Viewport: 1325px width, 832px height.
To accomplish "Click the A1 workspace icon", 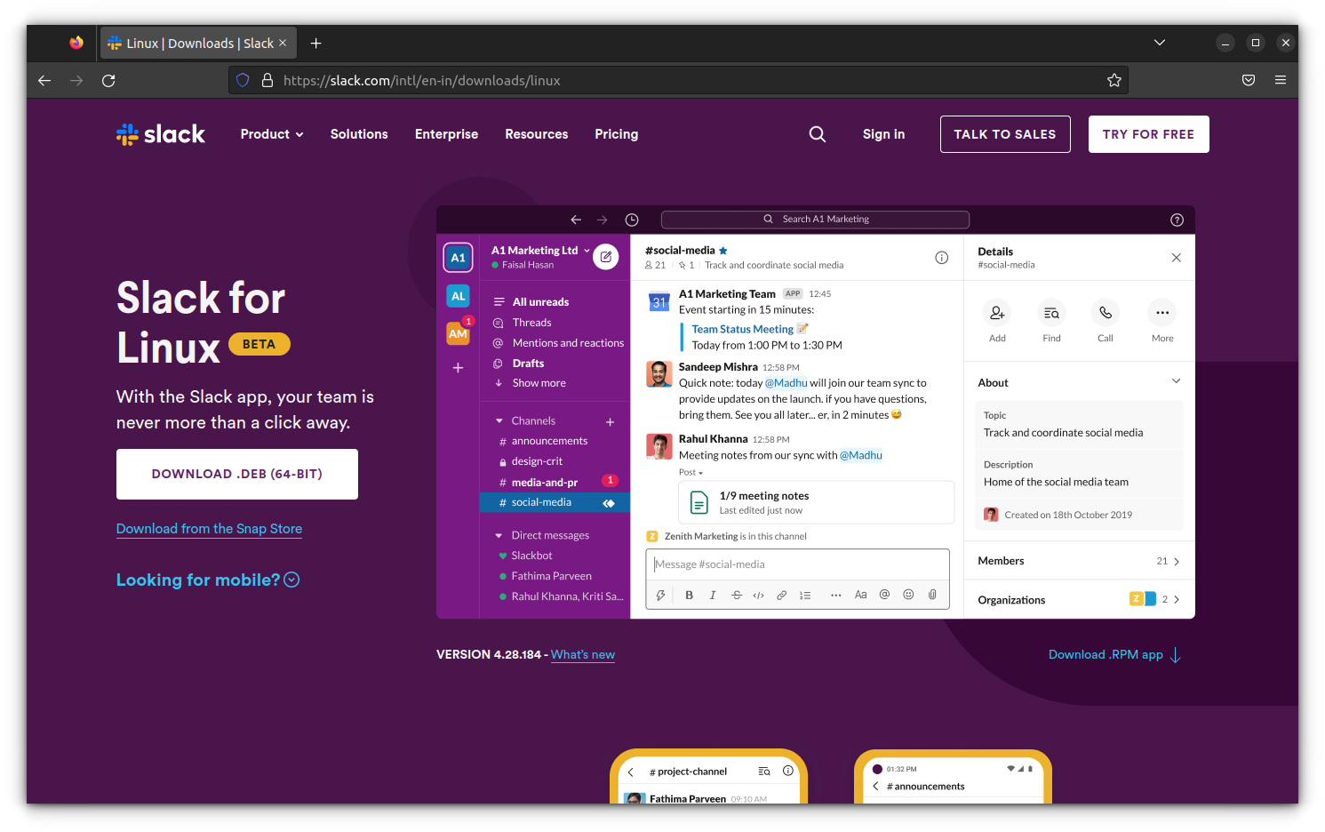I will pyautogui.click(x=458, y=258).
